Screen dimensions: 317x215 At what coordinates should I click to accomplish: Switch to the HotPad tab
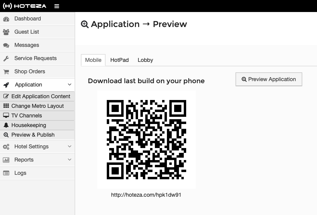point(119,60)
